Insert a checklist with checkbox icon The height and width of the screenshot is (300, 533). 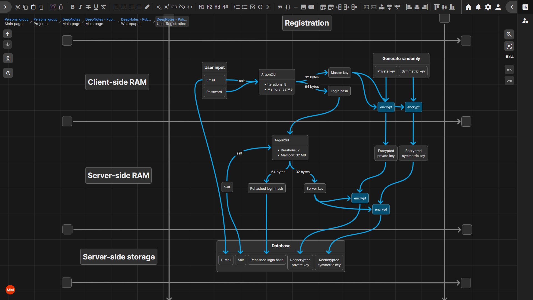pos(252,7)
